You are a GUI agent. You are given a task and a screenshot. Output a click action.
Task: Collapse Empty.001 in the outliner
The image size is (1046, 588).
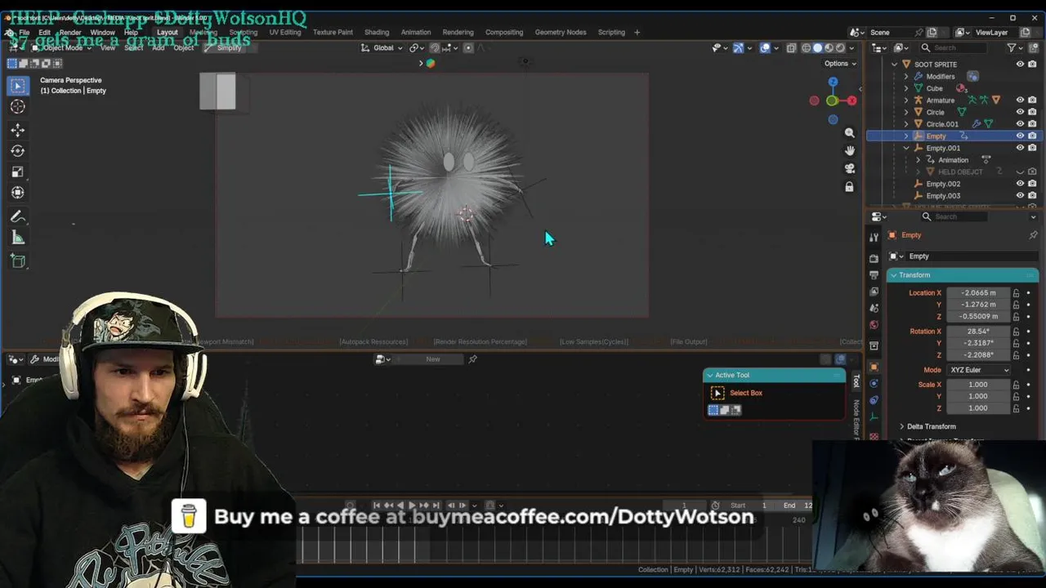tap(906, 149)
